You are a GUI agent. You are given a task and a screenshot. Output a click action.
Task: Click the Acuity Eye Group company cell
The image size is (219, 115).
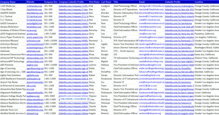click(13, 48)
